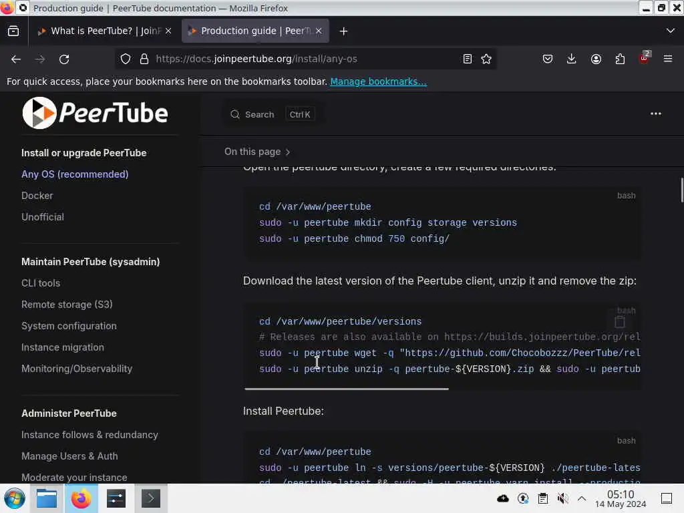Click the PeerTube logo
Screen dimensions: 684x513
point(95,113)
